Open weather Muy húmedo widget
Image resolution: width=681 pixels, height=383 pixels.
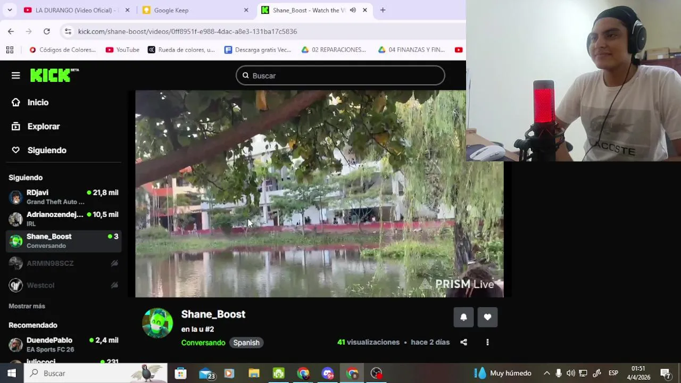coord(503,373)
